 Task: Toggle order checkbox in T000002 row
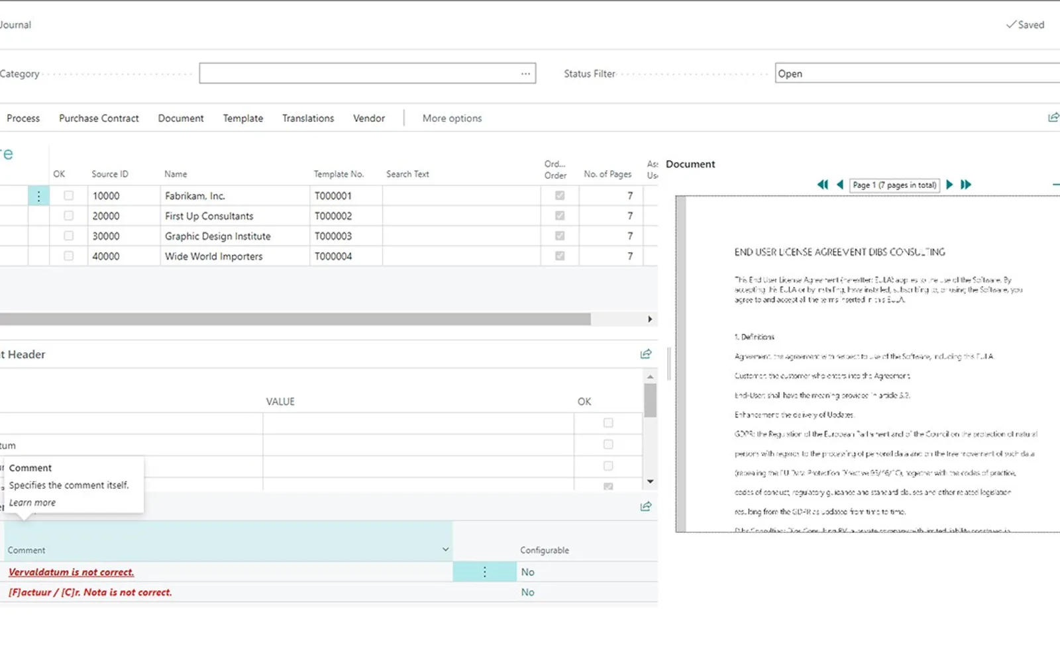pos(560,216)
